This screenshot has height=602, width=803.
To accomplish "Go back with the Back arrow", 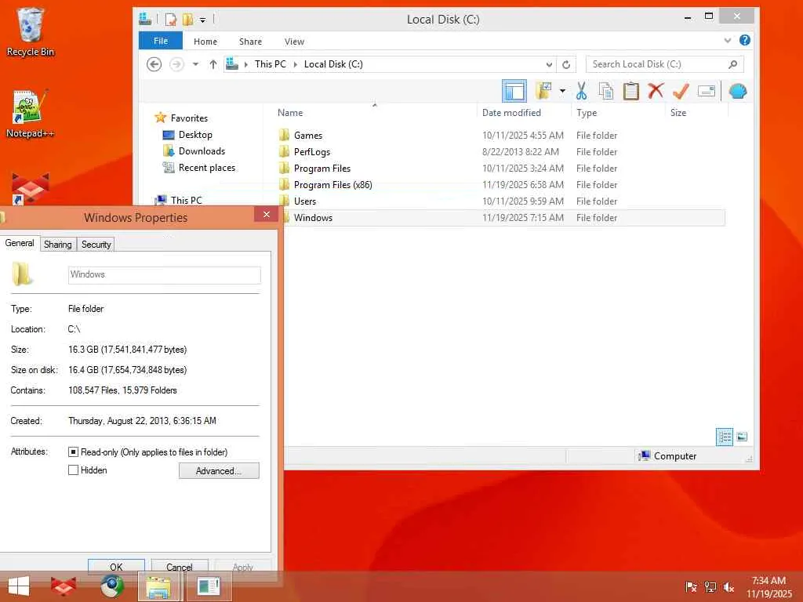I will (154, 64).
